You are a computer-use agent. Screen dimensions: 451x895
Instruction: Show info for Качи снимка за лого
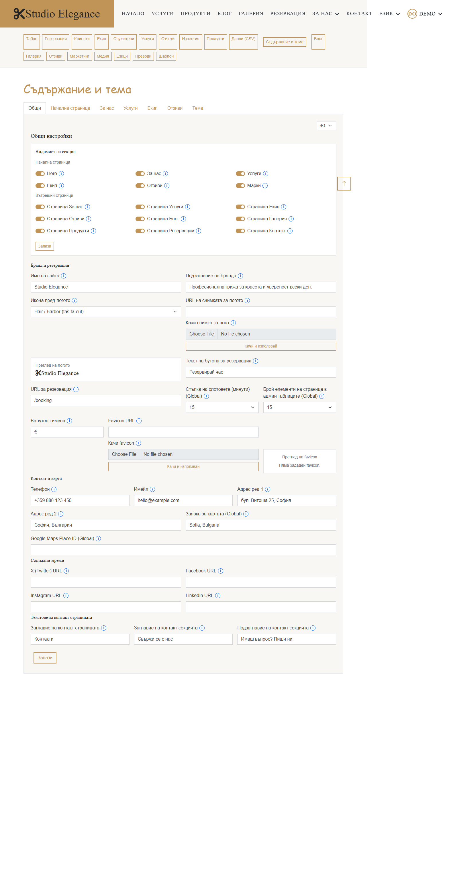point(233,323)
